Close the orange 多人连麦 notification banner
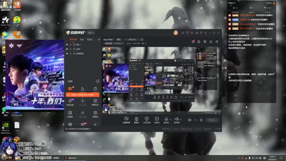This screenshot has width=286, height=161. click(97, 95)
